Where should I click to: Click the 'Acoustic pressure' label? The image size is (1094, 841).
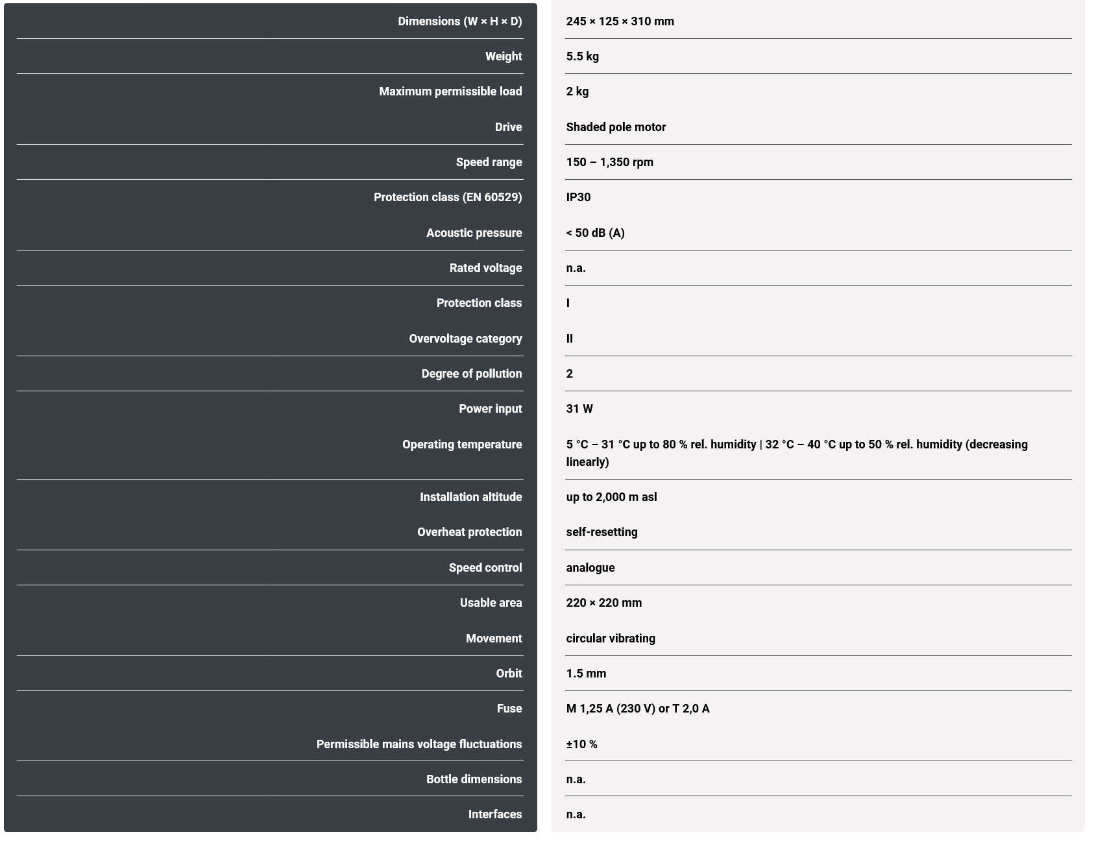tap(474, 233)
